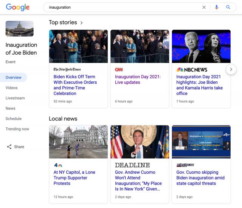Open the NBC News Inauguration Day highlights article

[200, 85]
